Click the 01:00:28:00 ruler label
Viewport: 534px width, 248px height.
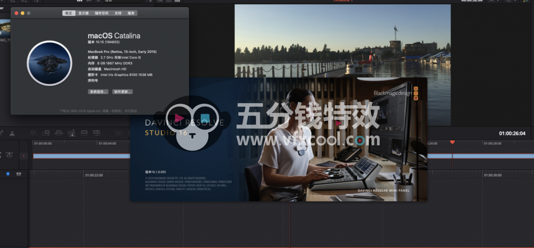click(x=492, y=144)
